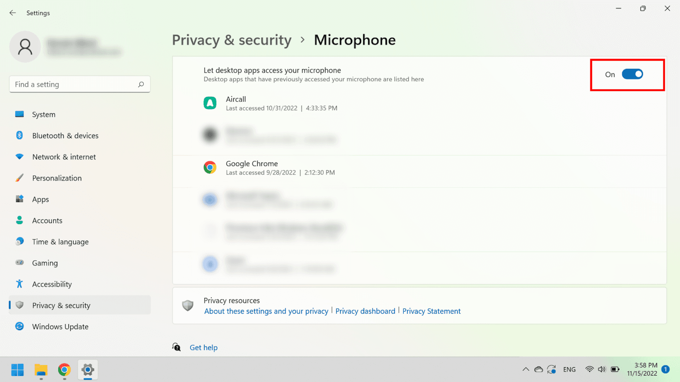Select Windows Update in the sidebar
680x382 pixels.
(60, 326)
